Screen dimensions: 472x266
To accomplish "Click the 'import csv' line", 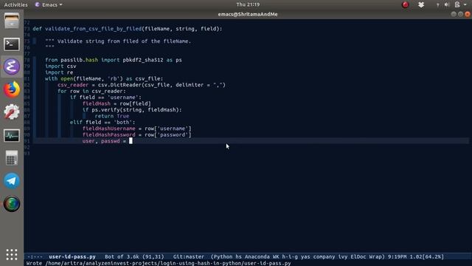I will 60,66.
